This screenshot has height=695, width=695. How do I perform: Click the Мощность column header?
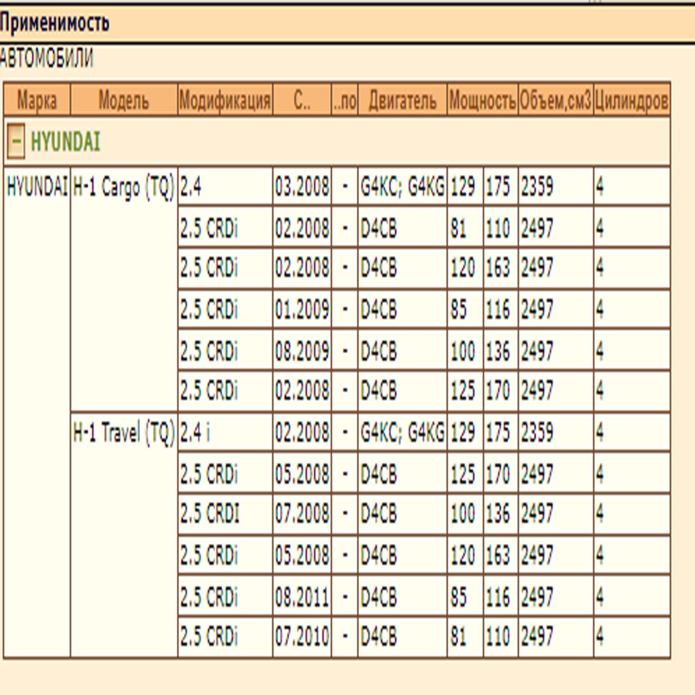pos(483,100)
